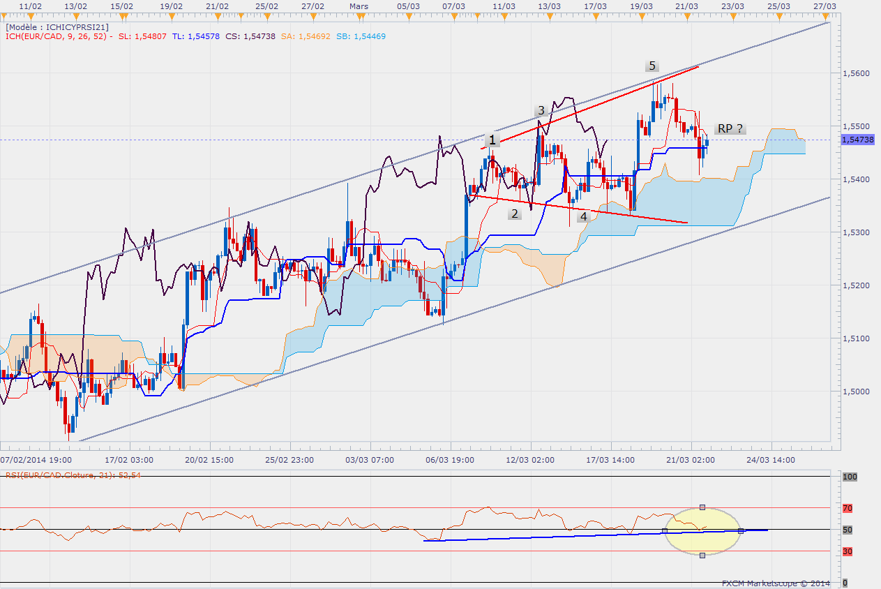This screenshot has width=881, height=589.
Task: Select the wave label 4 annotation
Action: [585, 216]
